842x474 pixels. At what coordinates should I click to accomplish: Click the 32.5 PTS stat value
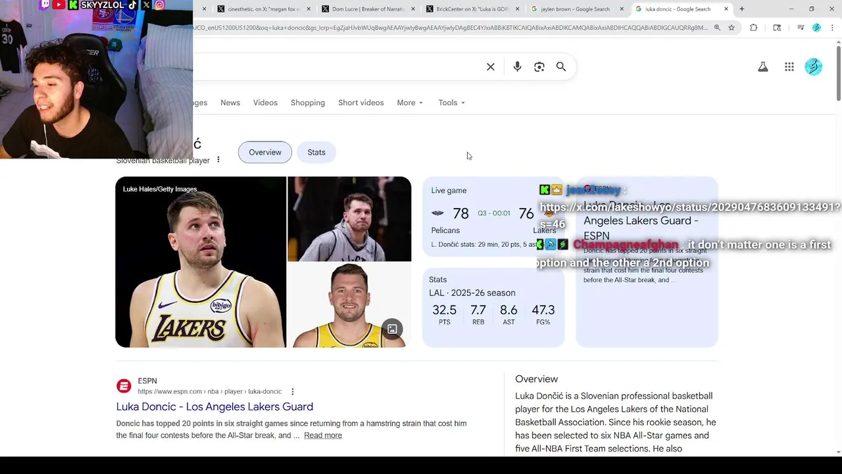click(x=444, y=310)
